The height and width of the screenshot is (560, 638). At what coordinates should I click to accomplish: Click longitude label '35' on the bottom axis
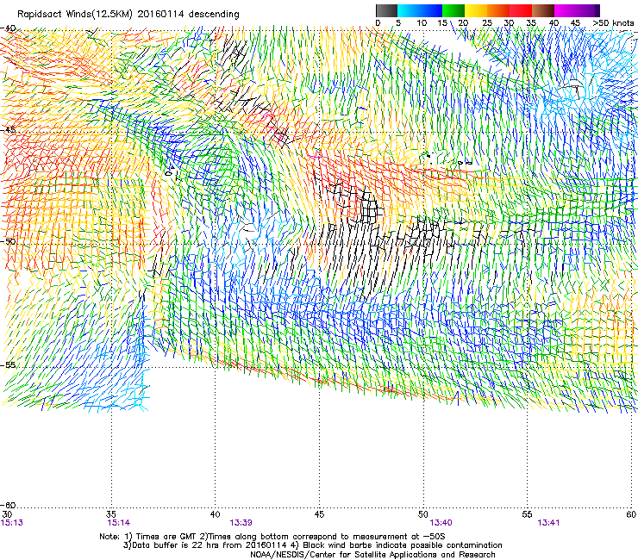[x=111, y=514]
